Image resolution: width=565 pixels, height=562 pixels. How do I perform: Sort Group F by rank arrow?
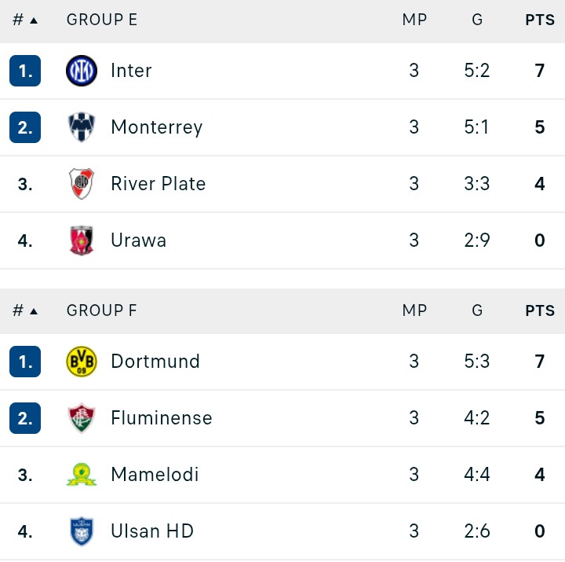34,311
